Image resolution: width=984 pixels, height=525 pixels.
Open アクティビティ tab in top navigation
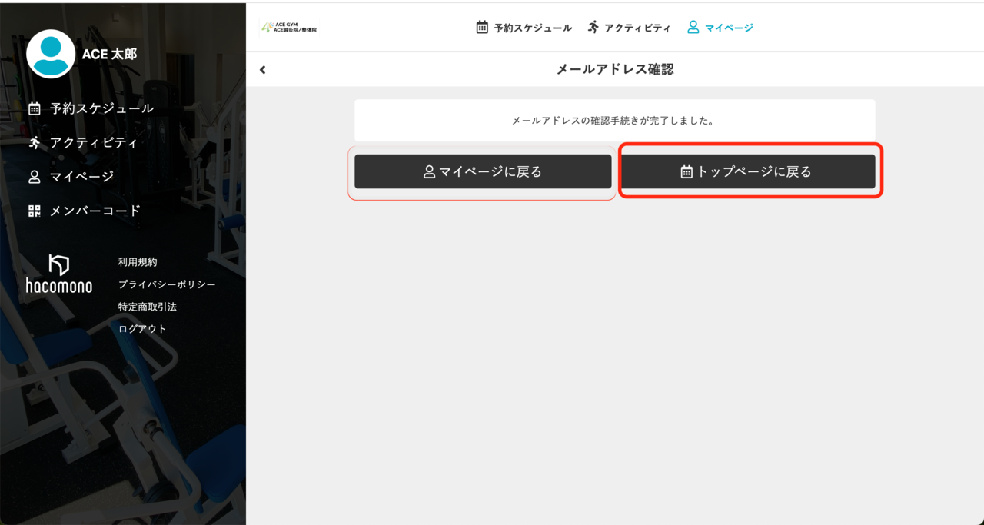coord(629,27)
